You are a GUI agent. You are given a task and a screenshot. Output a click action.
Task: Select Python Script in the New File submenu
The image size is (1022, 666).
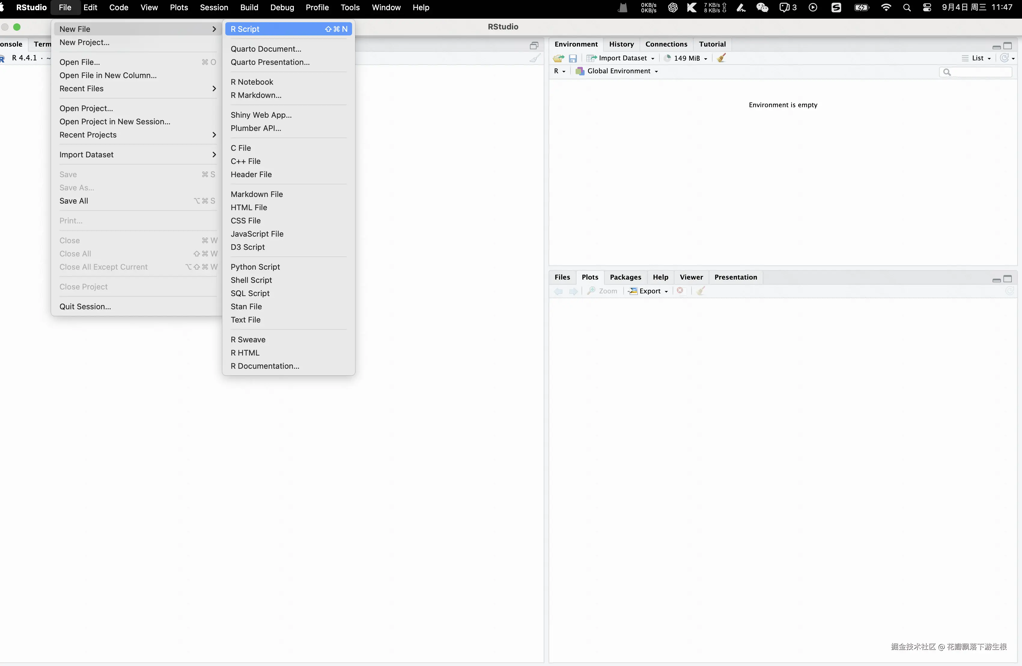[x=255, y=267]
